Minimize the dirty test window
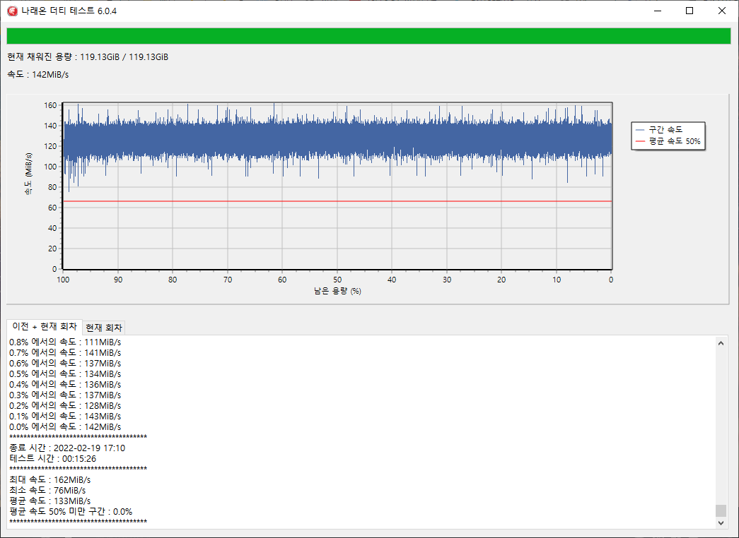The height and width of the screenshot is (538, 739). point(658,11)
